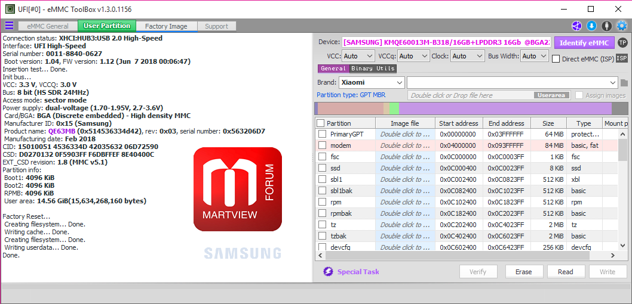
Task: Click the TP round icon
Action: [x=622, y=43]
